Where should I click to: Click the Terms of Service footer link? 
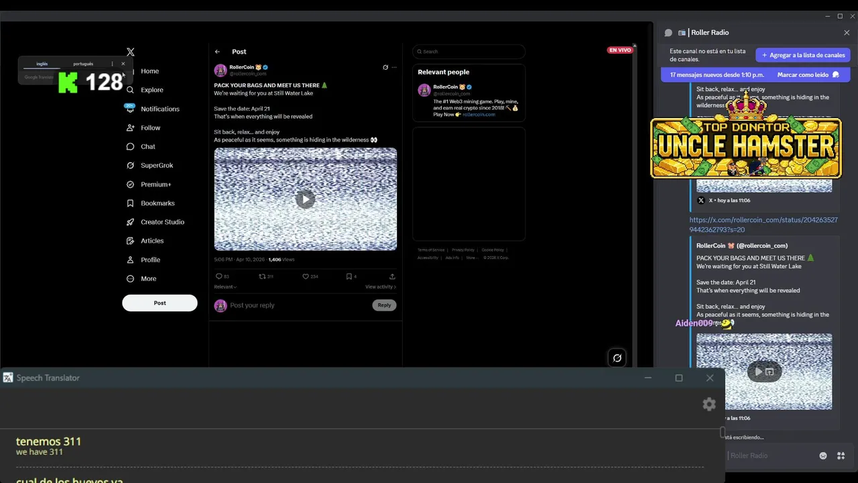(x=431, y=250)
